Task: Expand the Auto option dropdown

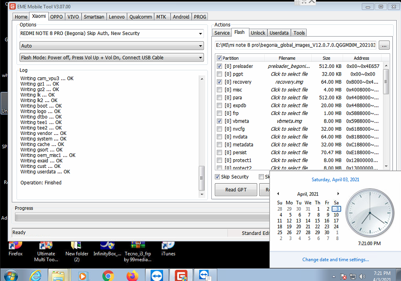Action: 112,46
